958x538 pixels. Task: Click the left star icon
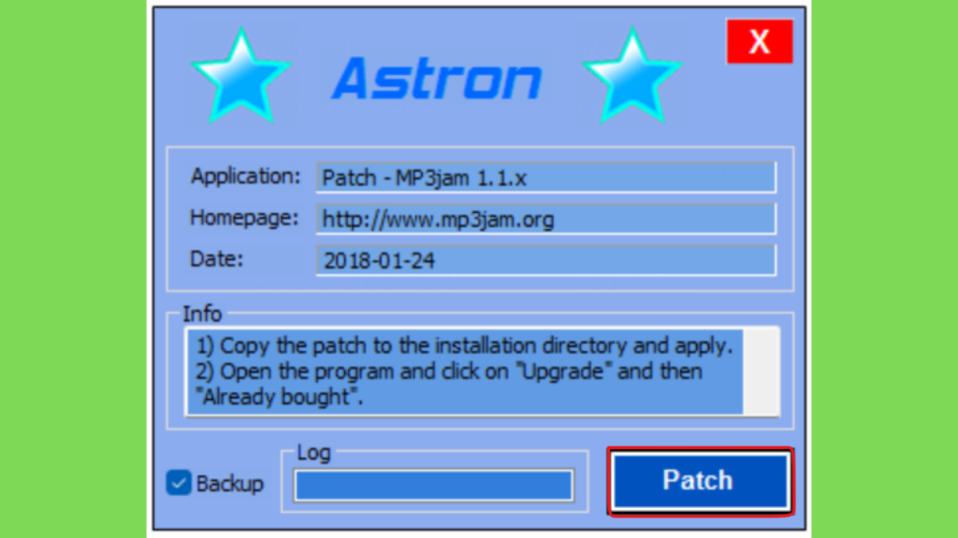coord(240,76)
